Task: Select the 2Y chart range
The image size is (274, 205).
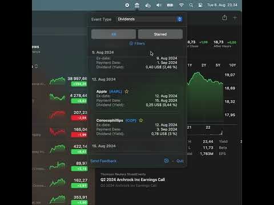Action: [204, 65]
